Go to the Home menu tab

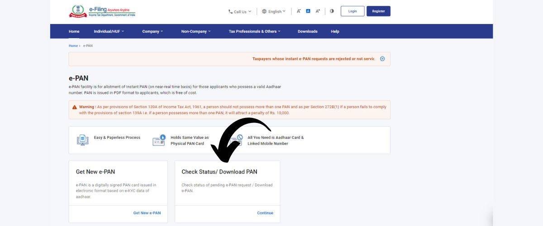tap(74, 32)
